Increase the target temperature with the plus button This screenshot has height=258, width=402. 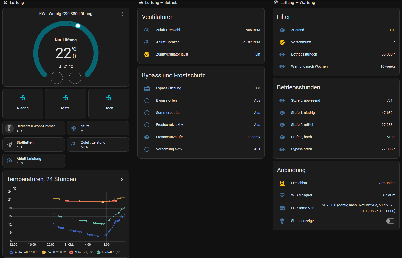(75, 78)
